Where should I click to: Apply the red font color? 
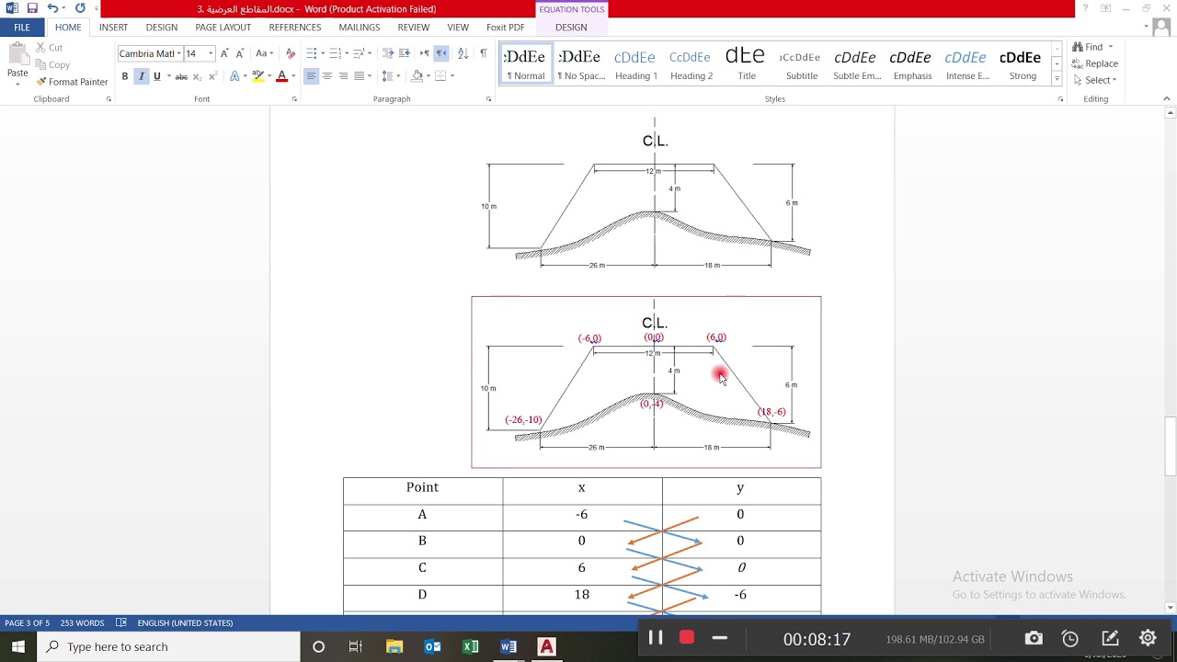pos(281,76)
